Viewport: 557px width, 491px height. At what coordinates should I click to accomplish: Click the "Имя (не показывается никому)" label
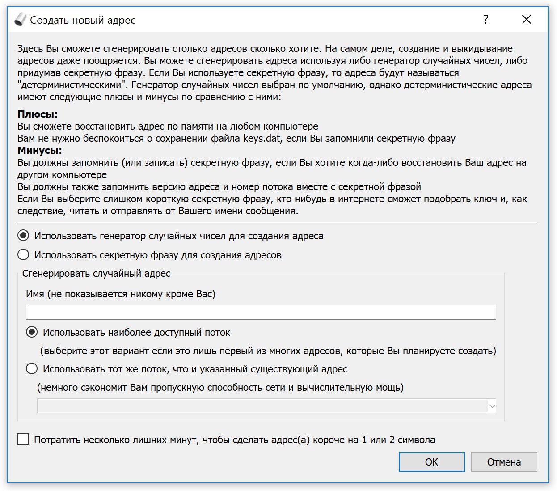coord(121,294)
